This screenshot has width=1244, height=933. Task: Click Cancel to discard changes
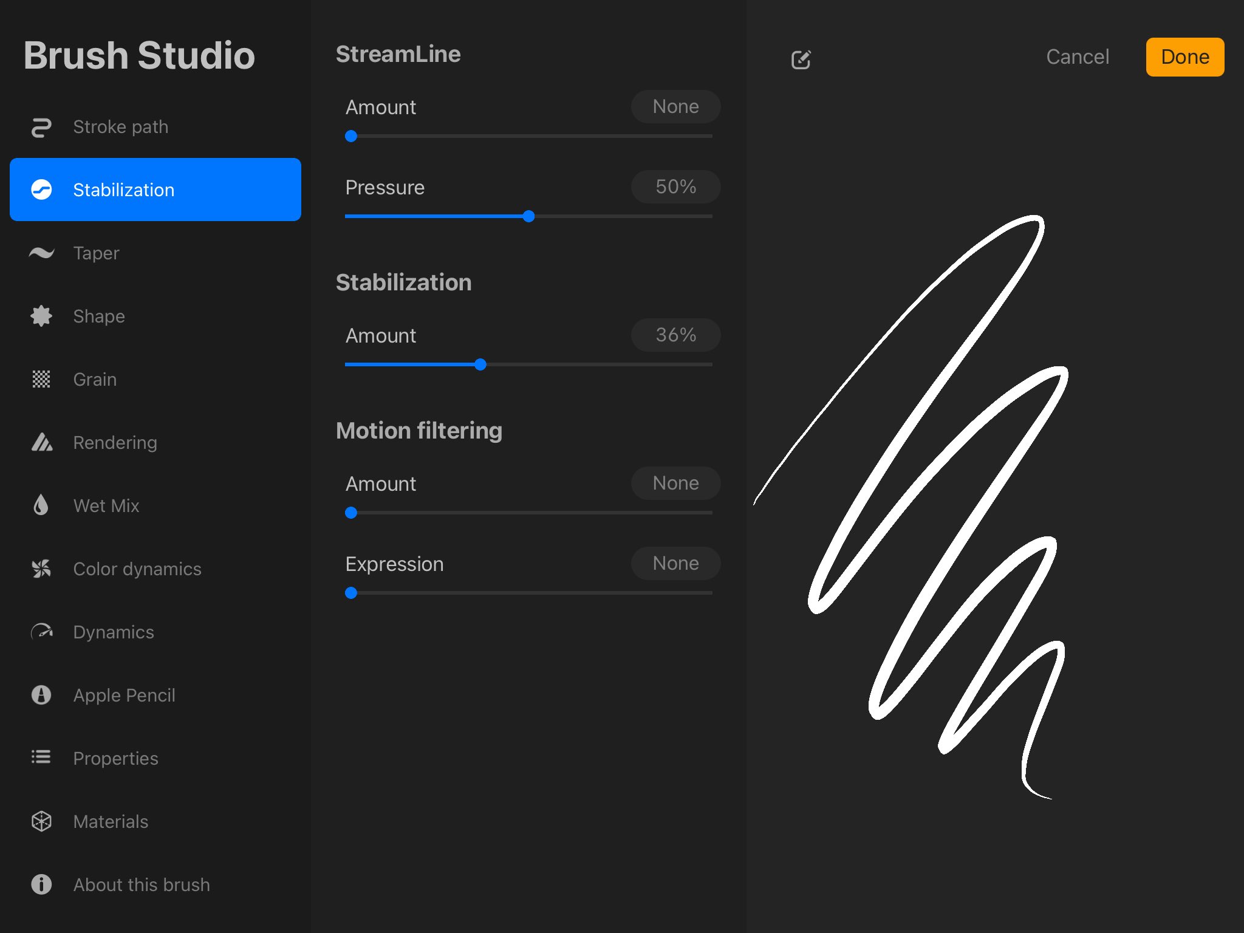[1078, 56]
